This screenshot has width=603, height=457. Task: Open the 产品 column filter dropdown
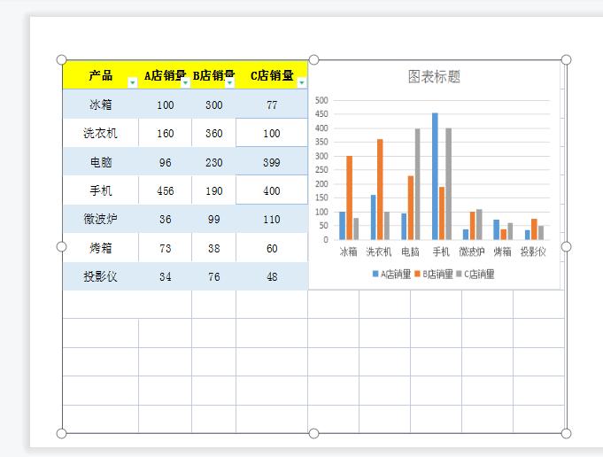(133, 82)
